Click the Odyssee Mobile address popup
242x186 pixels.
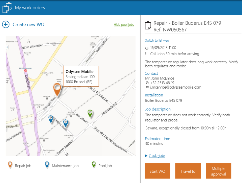pos(81,77)
